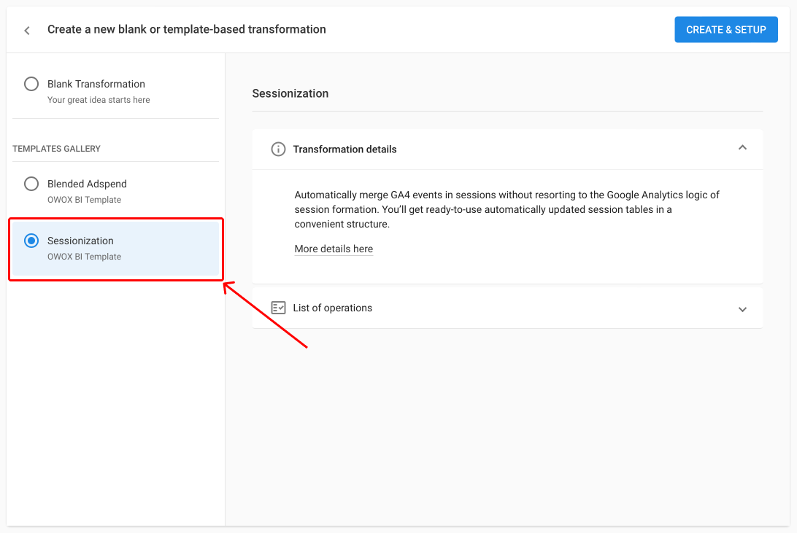Click the 'Your great idea starts here' subtitle
The height and width of the screenshot is (533, 797).
[x=99, y=100]
